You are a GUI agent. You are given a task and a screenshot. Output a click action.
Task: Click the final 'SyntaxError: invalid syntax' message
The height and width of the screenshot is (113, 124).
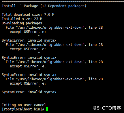[x=29, y=92]
